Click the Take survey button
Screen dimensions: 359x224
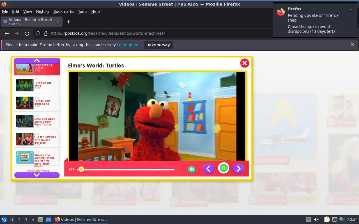pyautogui.click(x=158, y=45)
